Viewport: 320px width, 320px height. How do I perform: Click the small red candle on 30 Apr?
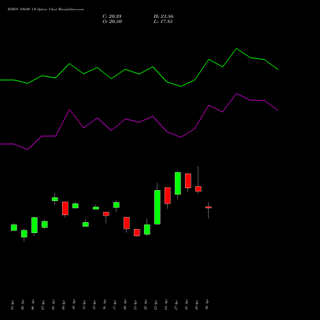209,207
